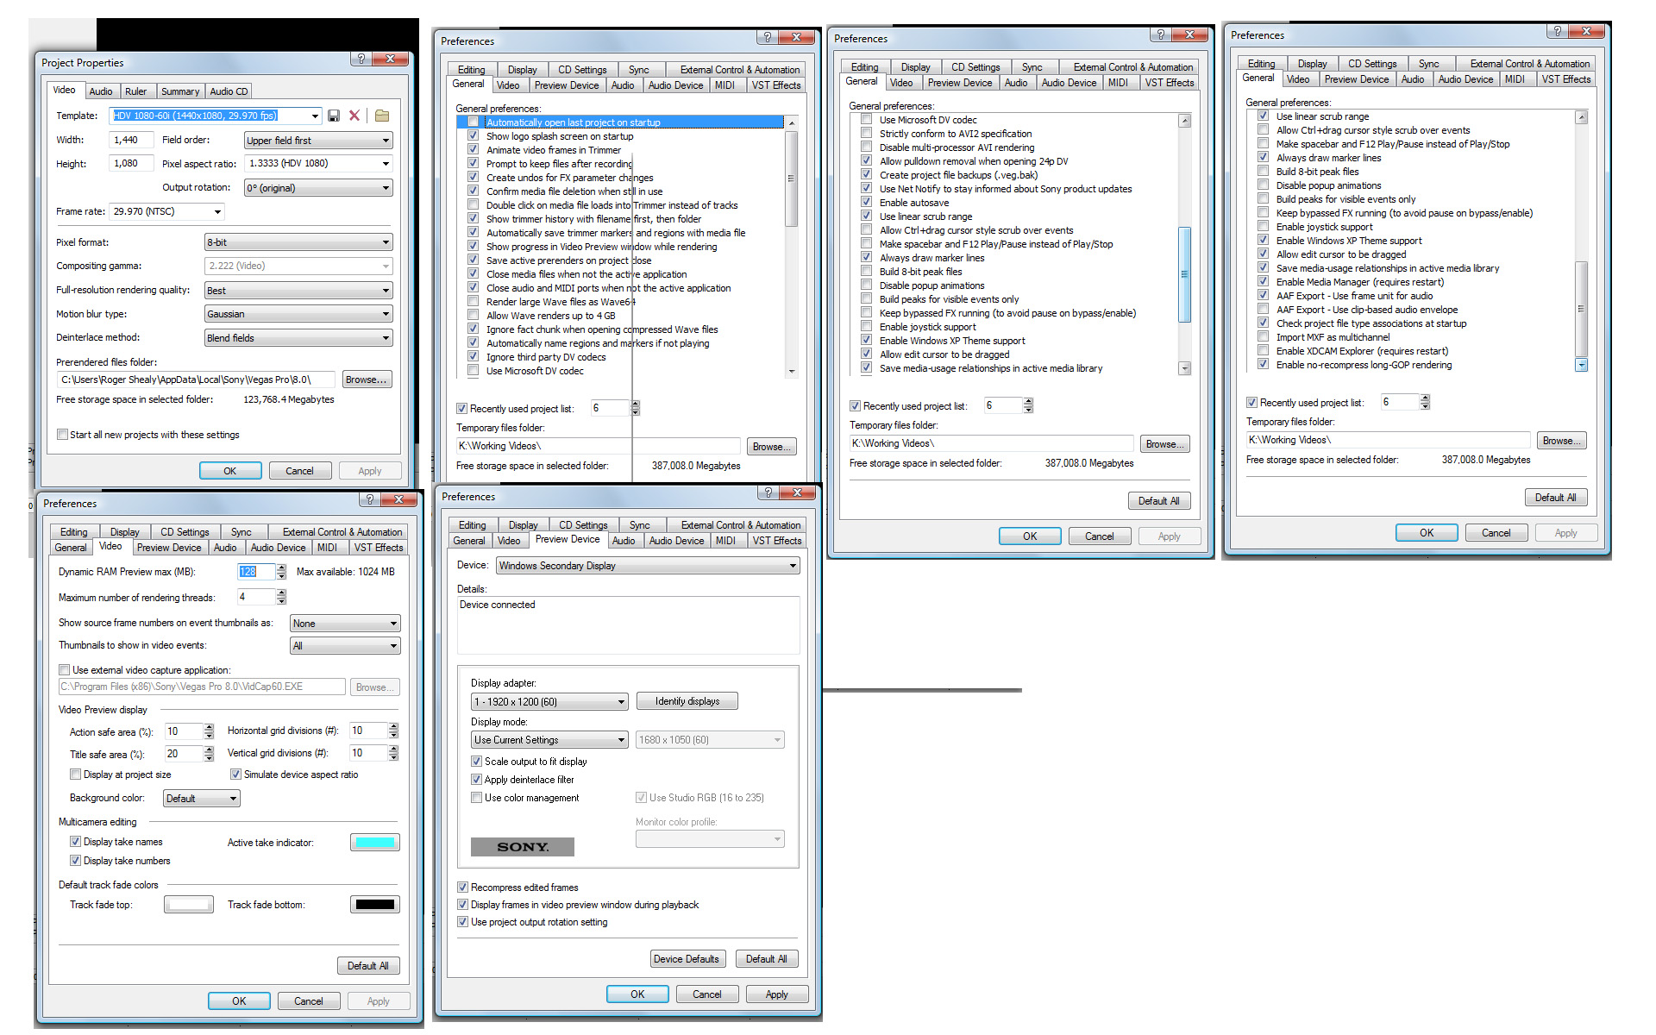Click the Save Template floppy disk icon
The image size is (1656, 1035).
pyautogui.click(x=334, y=116)
